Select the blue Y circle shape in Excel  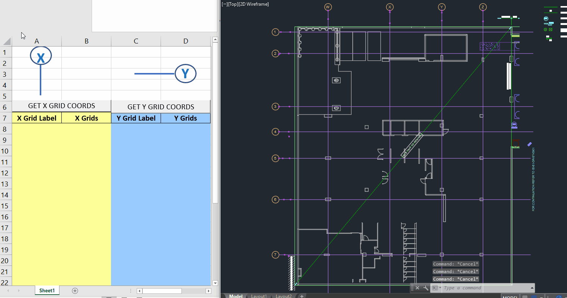point(186,73)
